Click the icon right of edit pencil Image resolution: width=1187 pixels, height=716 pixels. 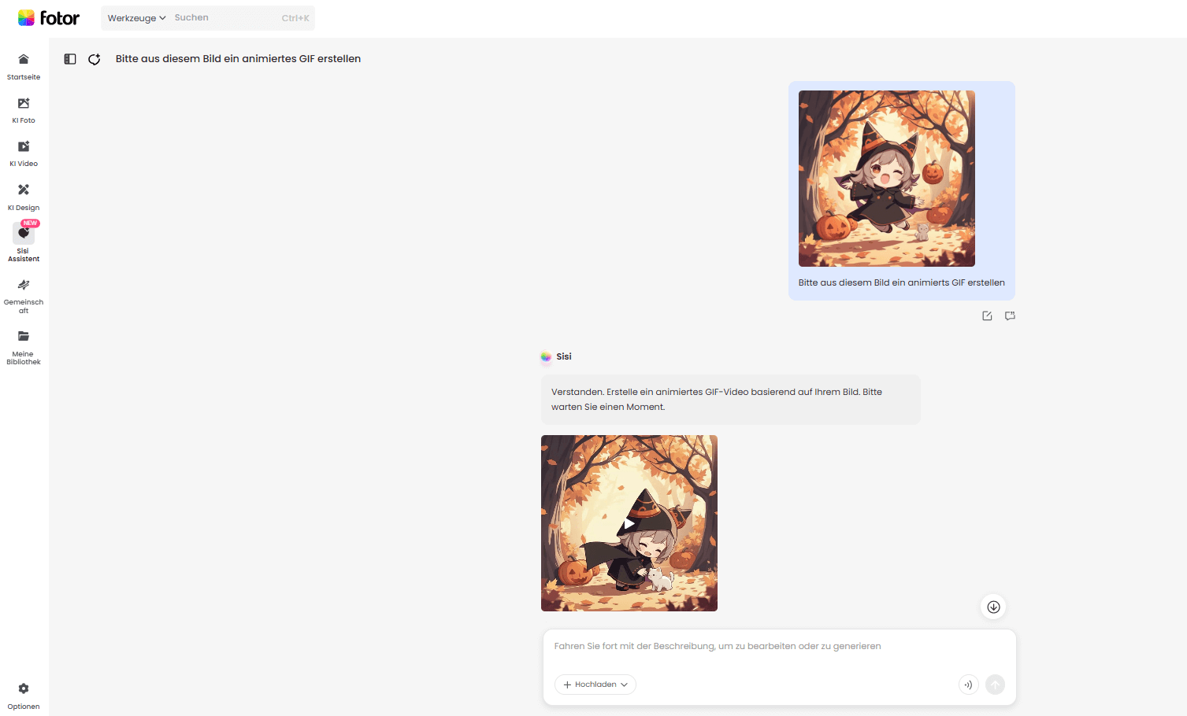coord(1010,316)
